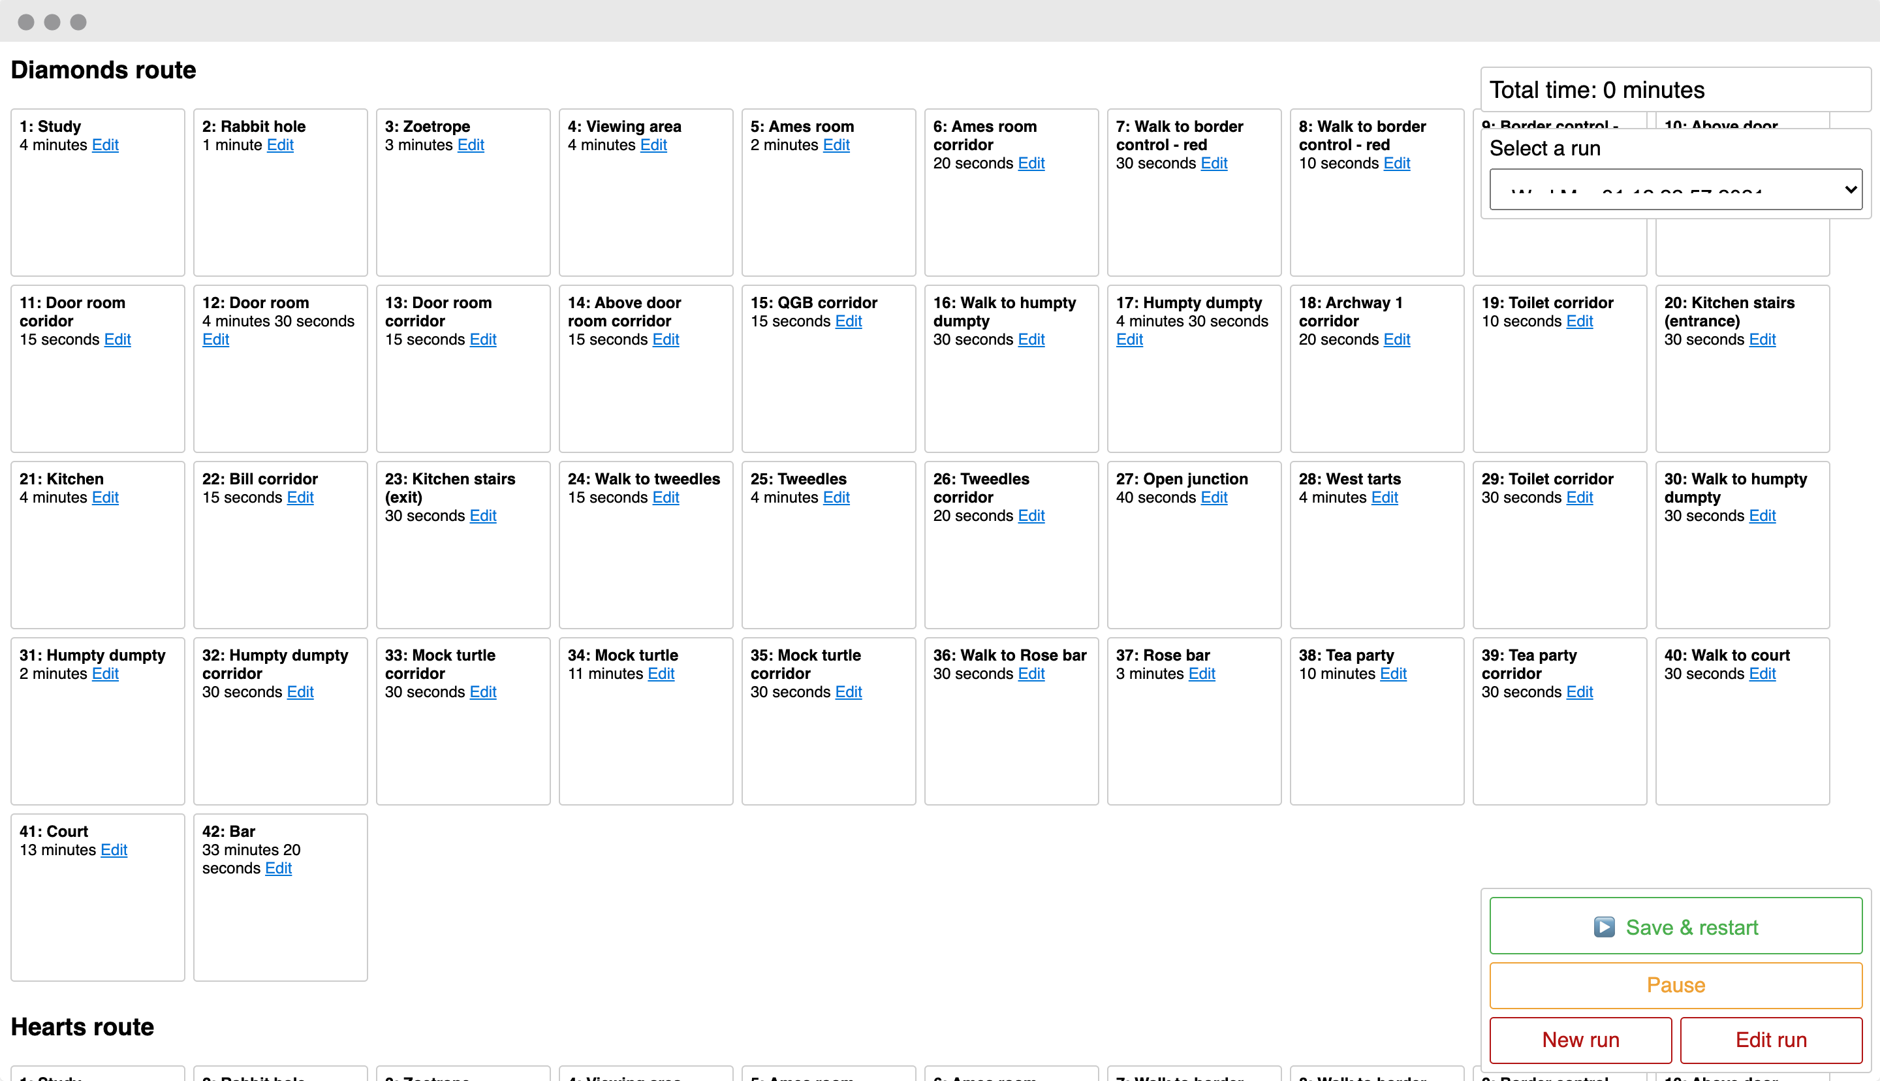Edit 22: Bill corridor time
Viewport: 1880px width, 1081px height.
click(x=300, y=497)
